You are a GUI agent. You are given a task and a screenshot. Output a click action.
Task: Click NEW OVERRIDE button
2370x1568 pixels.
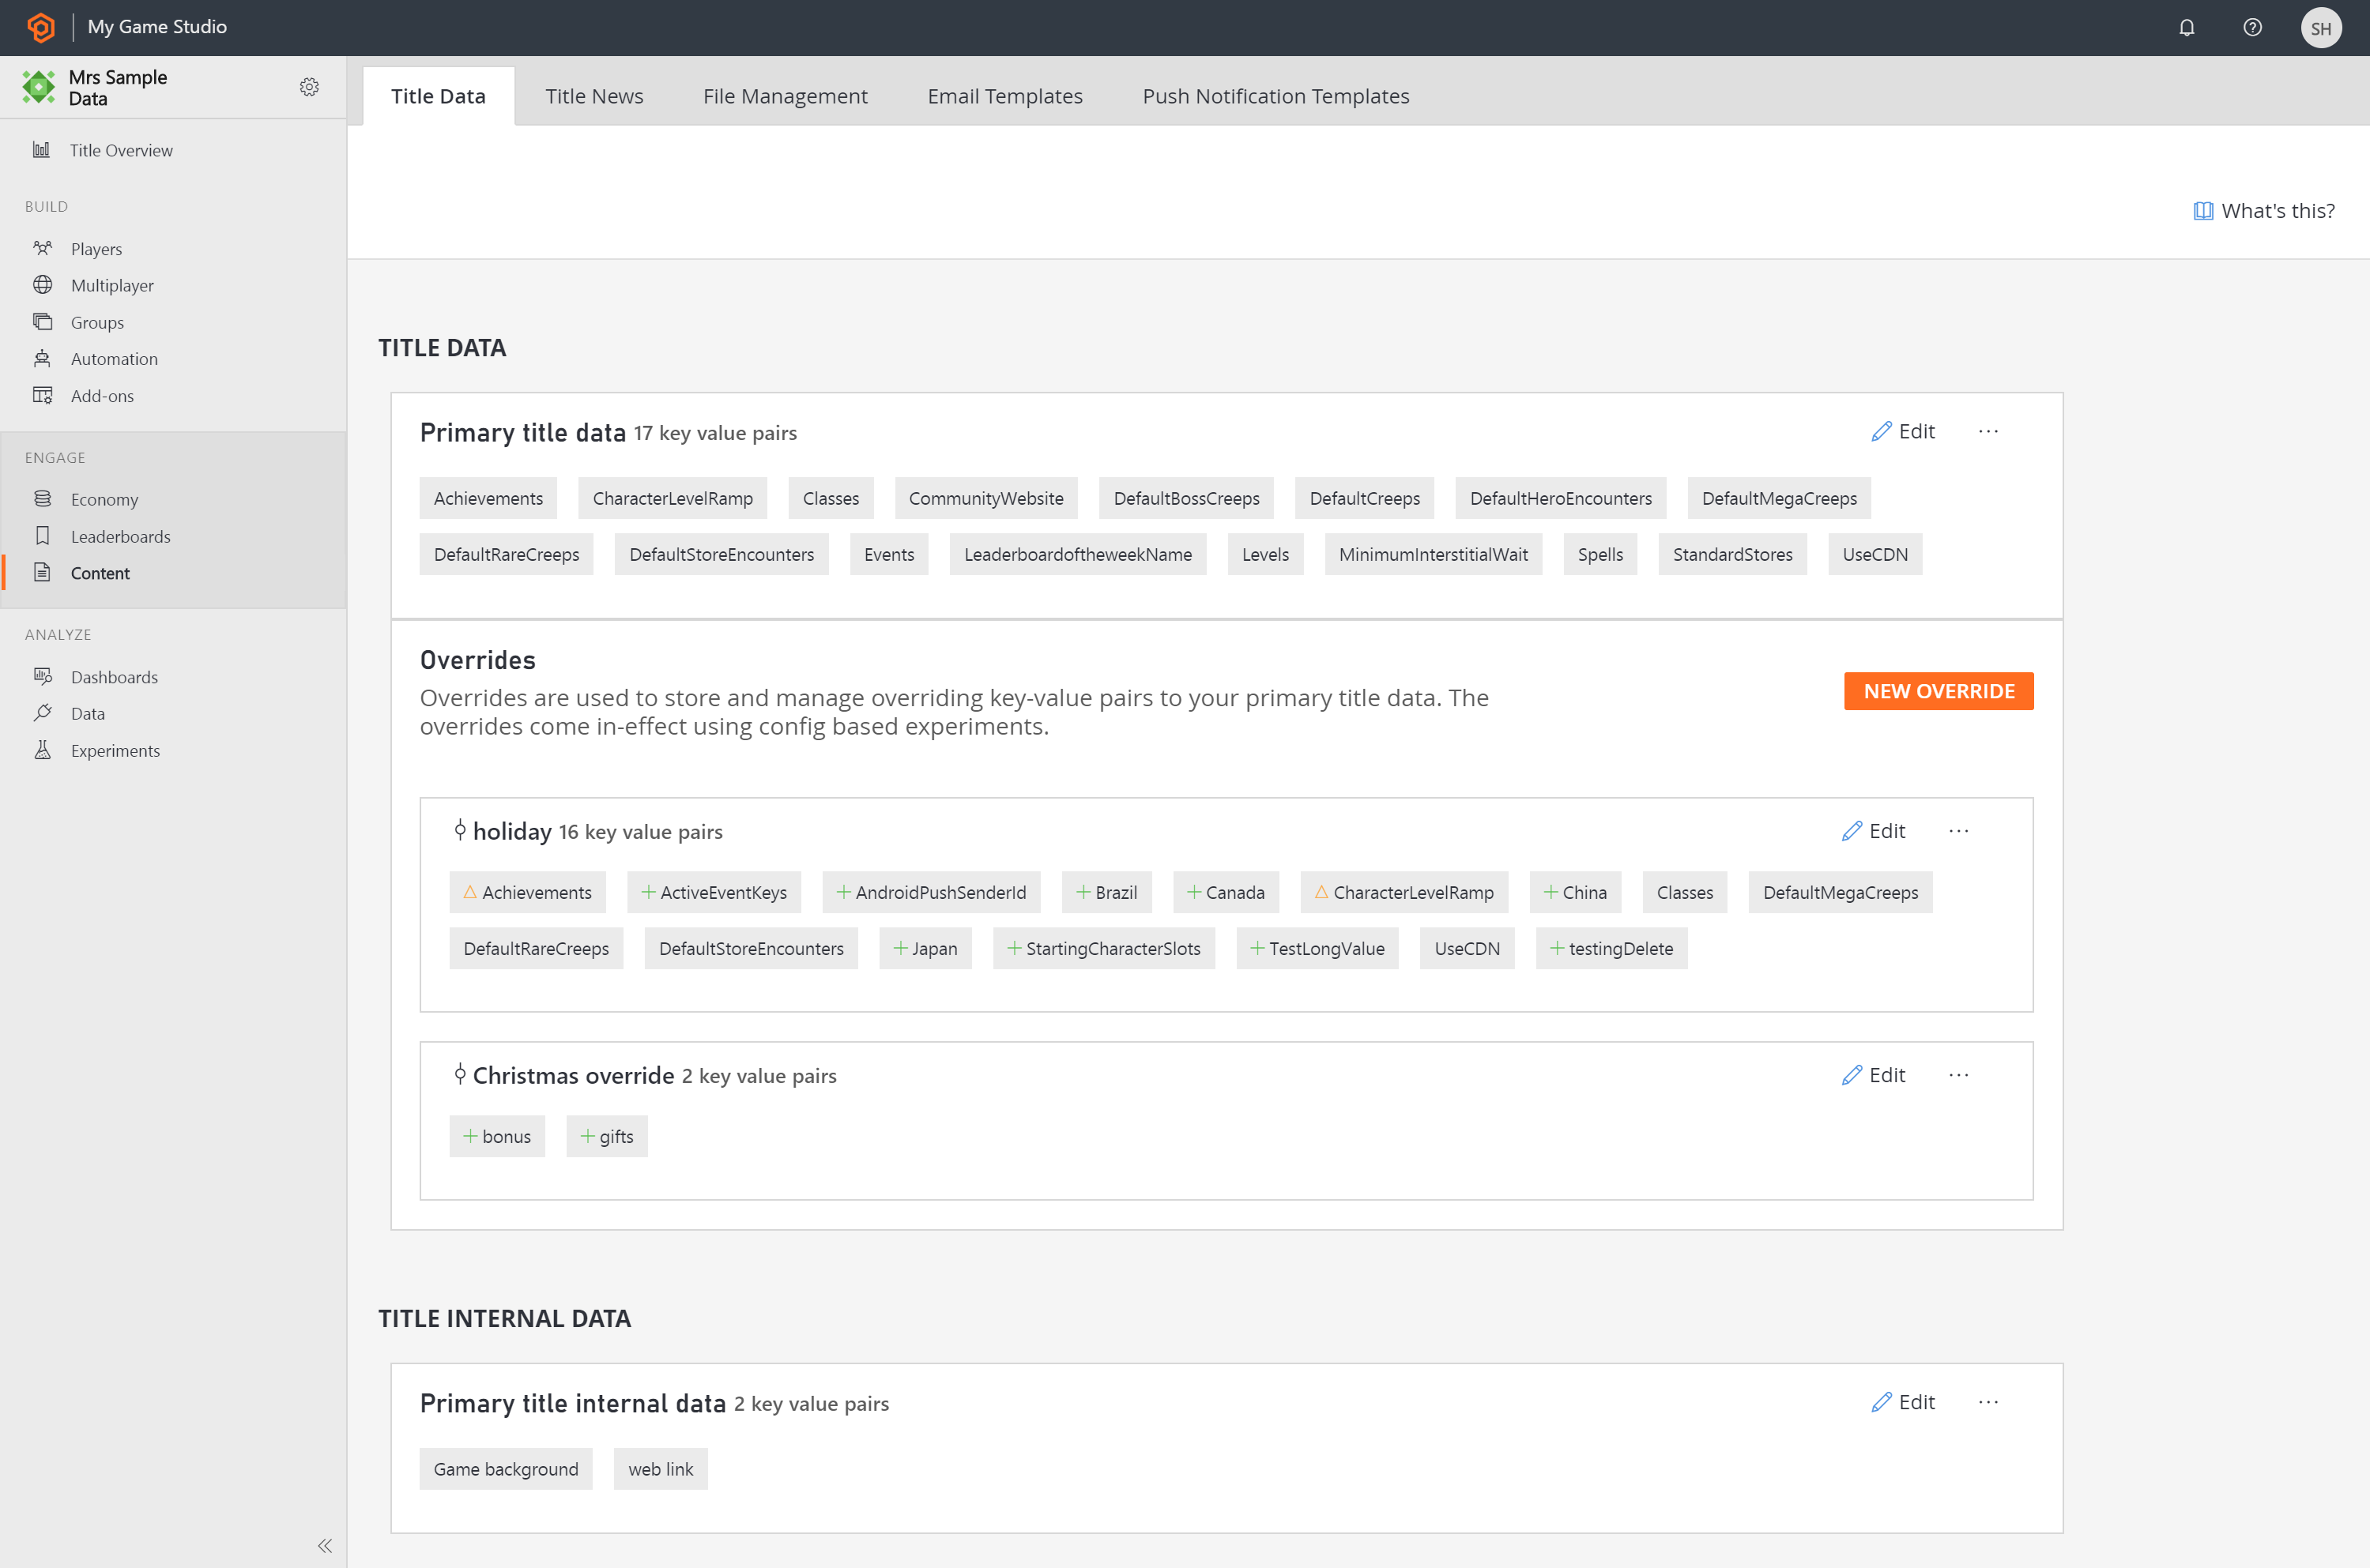click(x=1938, y=690)
